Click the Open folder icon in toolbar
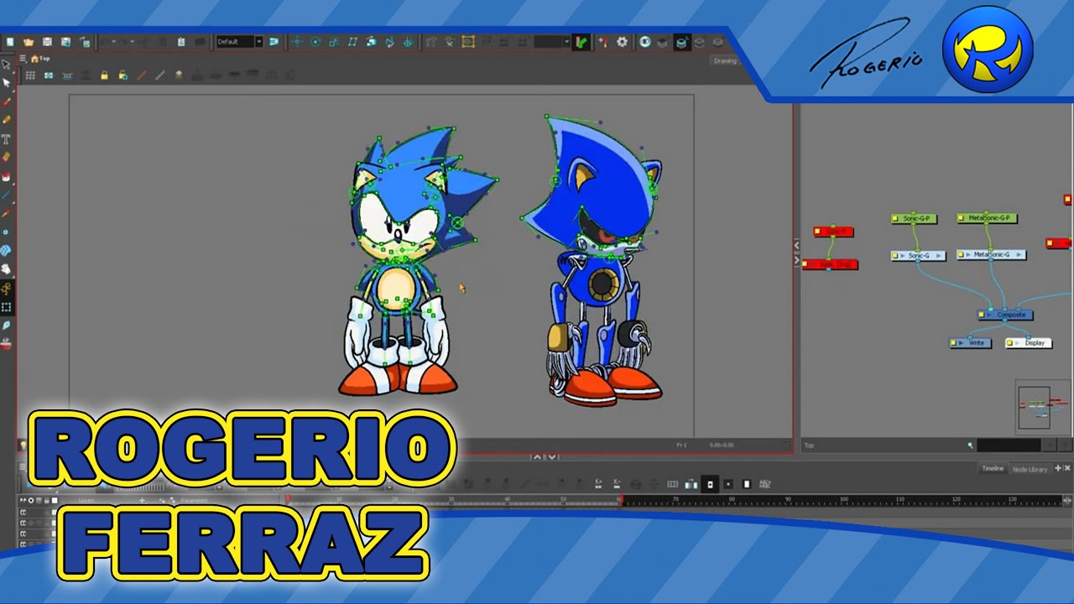Viewport: 1074px width, 604px height. pyautogui.click(x=29, y=41)
